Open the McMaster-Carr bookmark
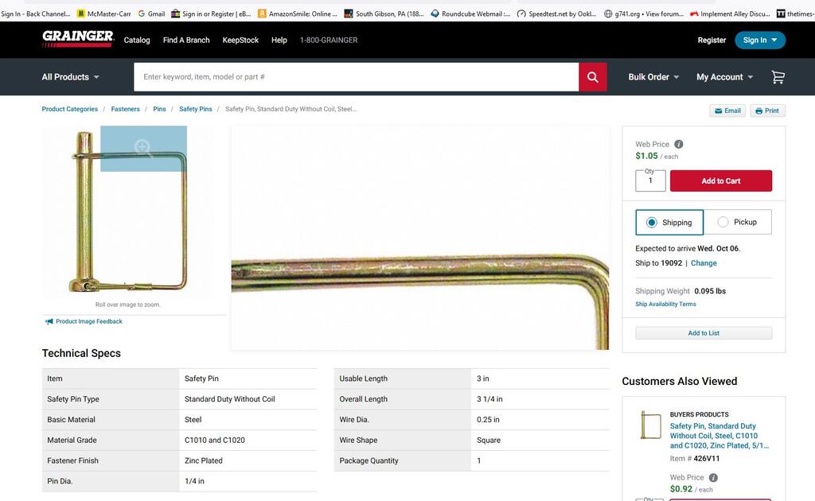This screenshot has height=501, width=815. point(104,14)
